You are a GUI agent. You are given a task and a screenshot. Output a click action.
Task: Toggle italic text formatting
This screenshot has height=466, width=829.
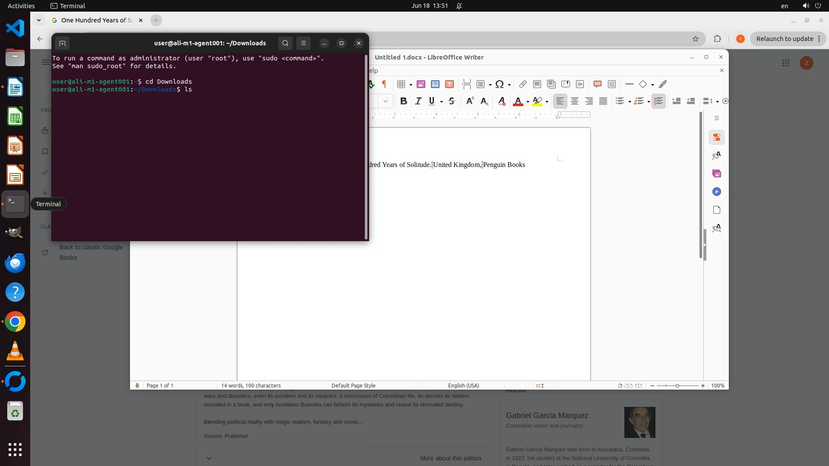[x=418, y=101]
